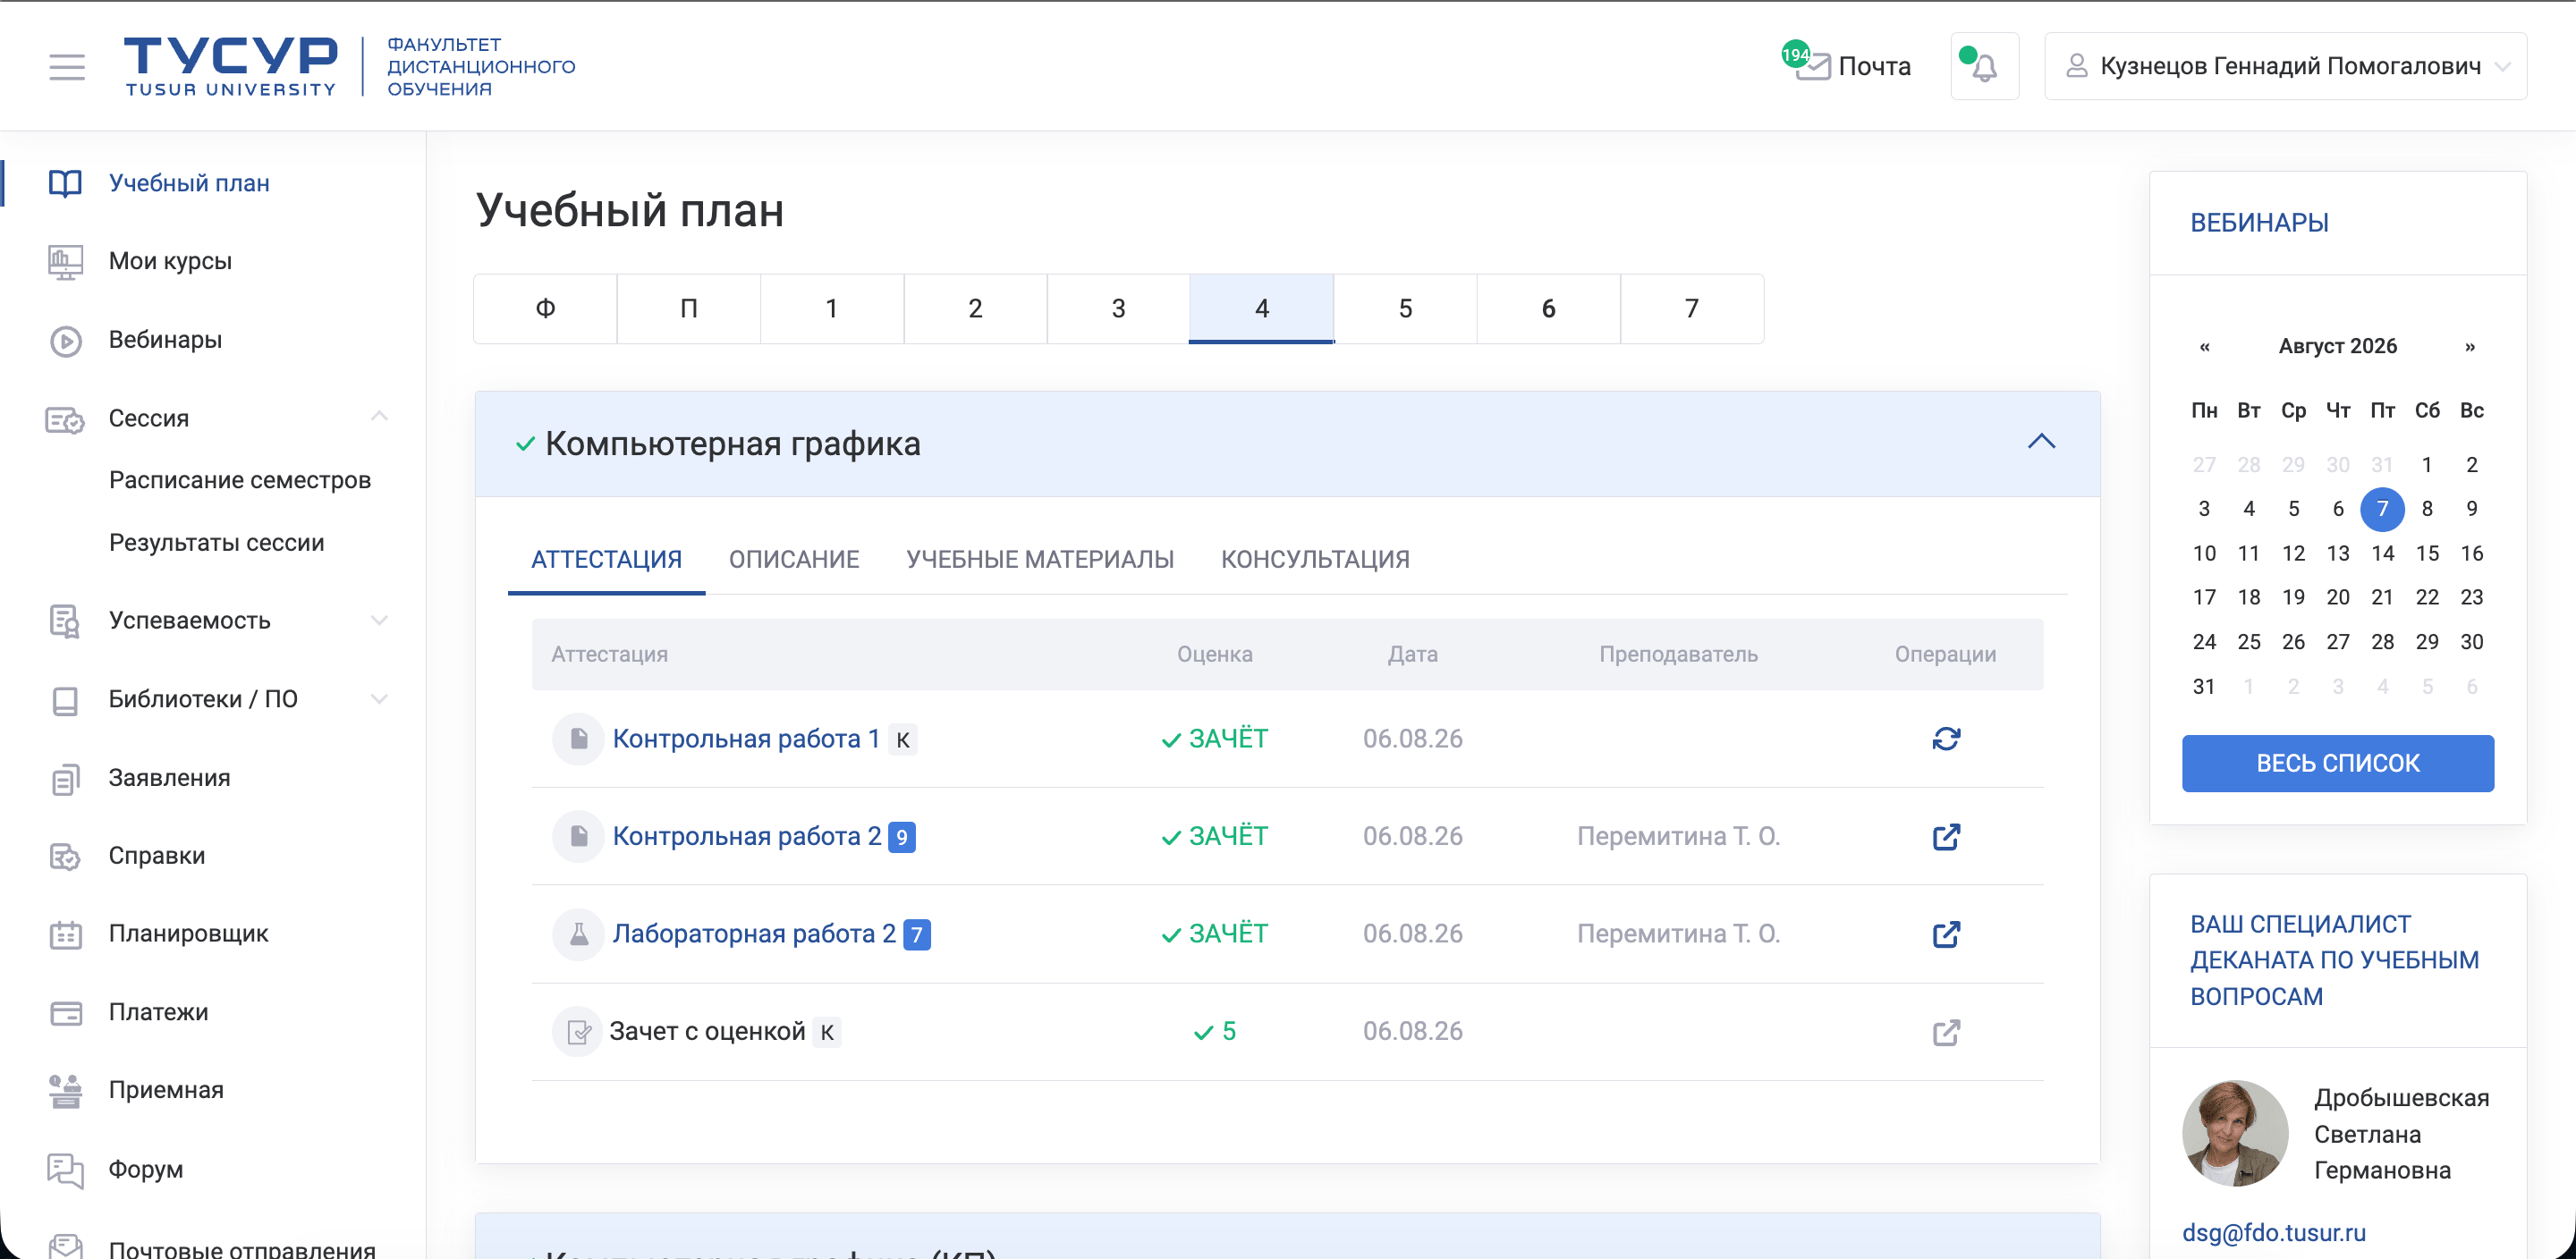Click the Справки sidebar icon
This screenshot has height=1259, width=2576.
[65, 856]
